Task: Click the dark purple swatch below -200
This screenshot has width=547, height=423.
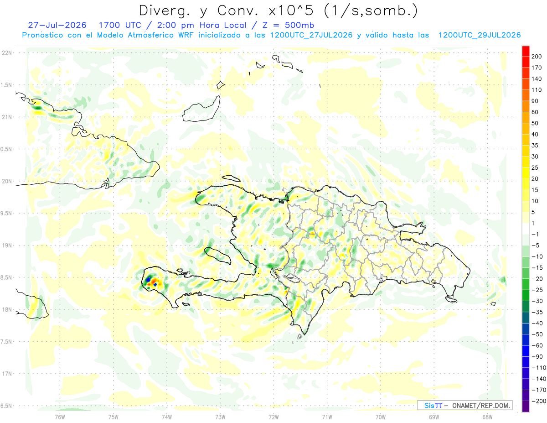Action: point(526,406)
